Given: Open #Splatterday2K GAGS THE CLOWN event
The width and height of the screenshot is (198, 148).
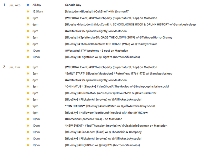Looking at the screenshot, I should coord(119,37).
